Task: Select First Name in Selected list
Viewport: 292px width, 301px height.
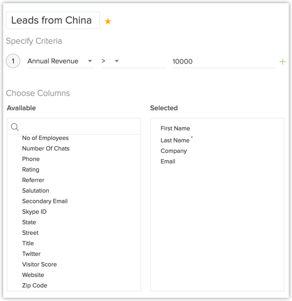Action: click(x=175, y=128)
